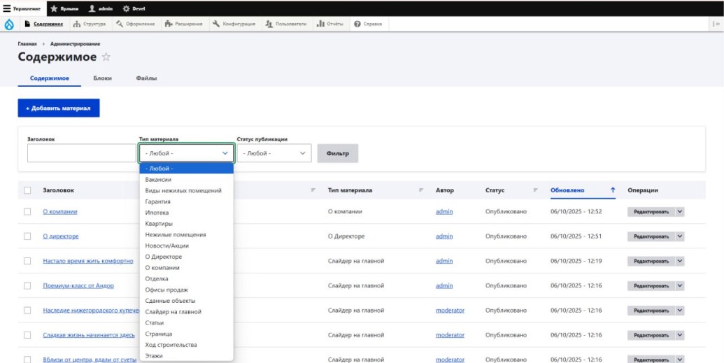Toggle the select-all header checkbox
This screenshot has height=363, width=724.
27,190
